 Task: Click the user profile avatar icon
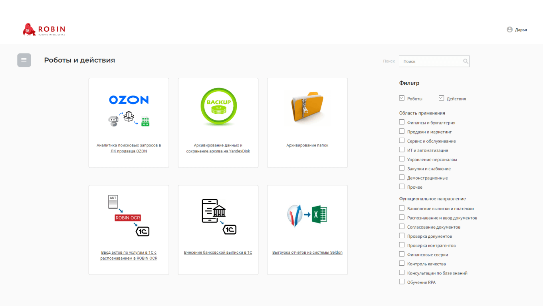509,30
